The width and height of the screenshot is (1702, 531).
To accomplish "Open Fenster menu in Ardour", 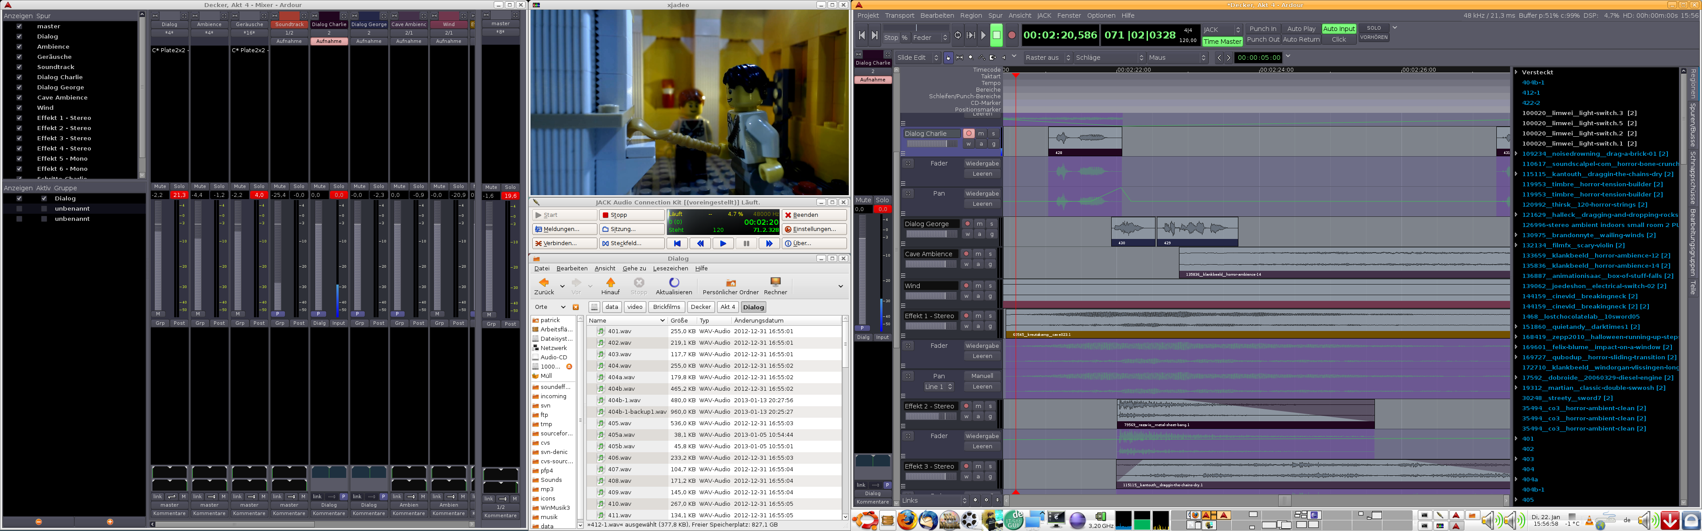I will click(x=1069, y=15).
